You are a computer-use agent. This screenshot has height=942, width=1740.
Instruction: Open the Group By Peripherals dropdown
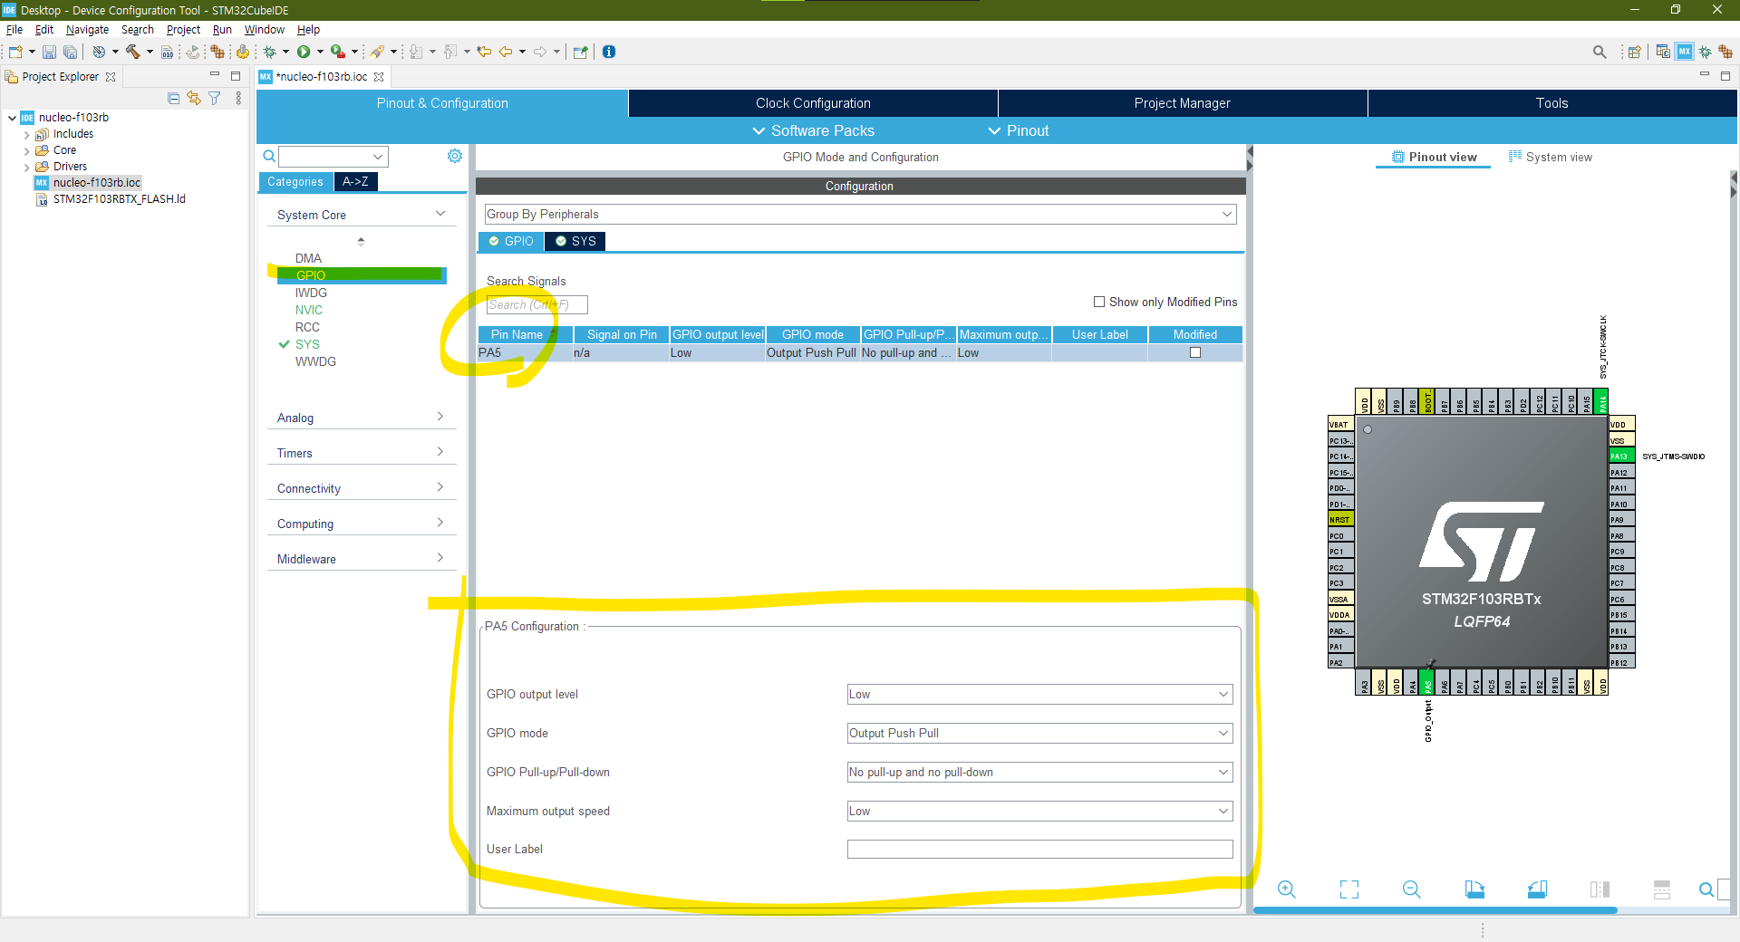pos(860,214)
